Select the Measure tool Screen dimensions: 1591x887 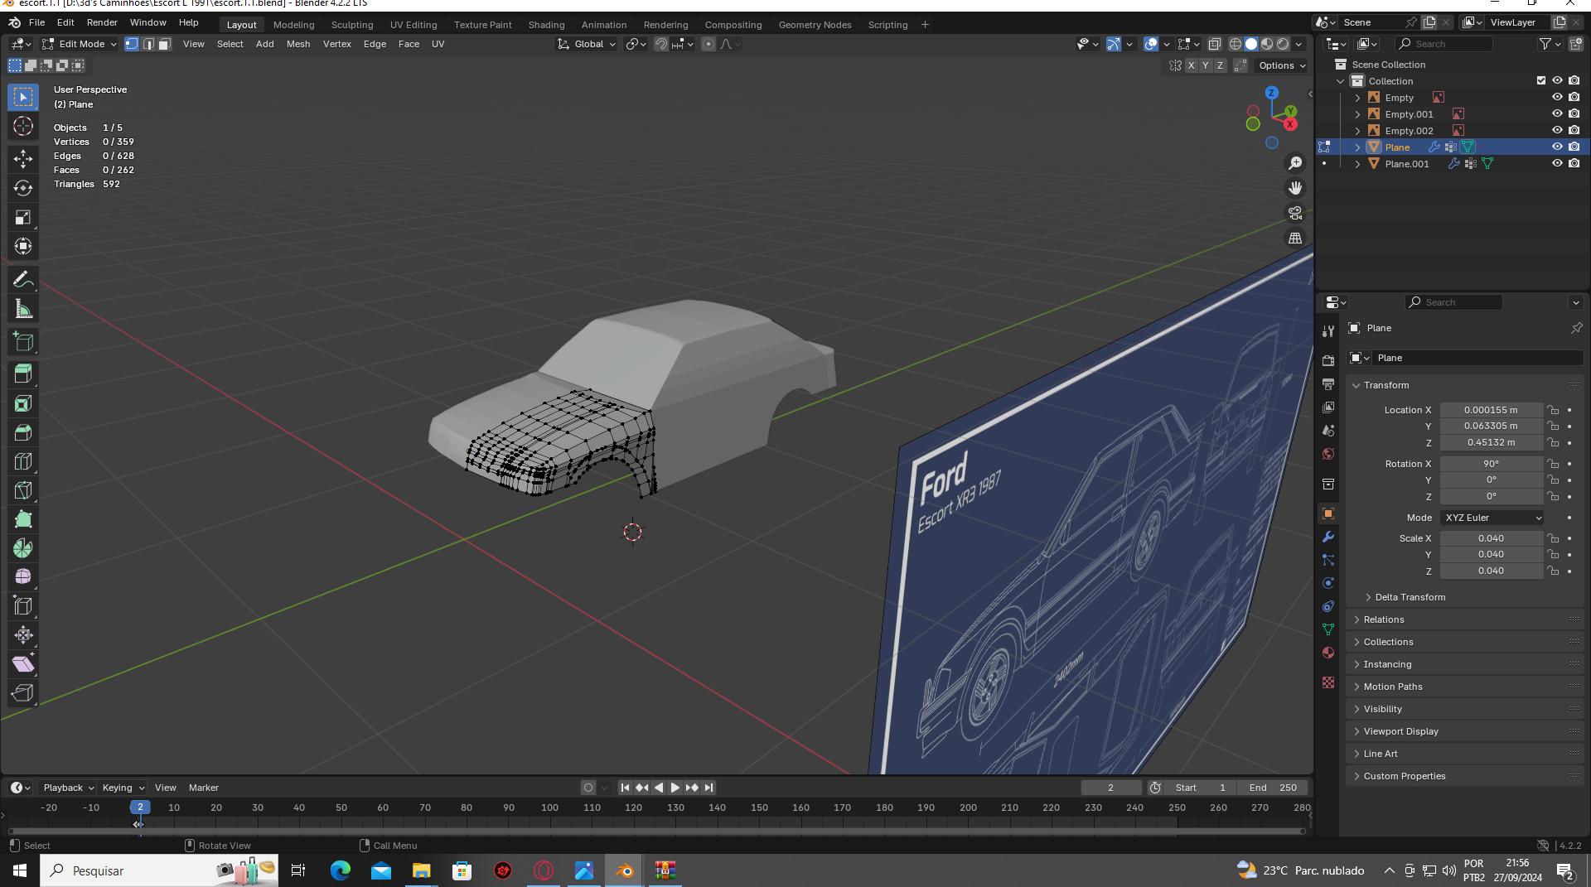pyautogui.click(x=23, y=309)
